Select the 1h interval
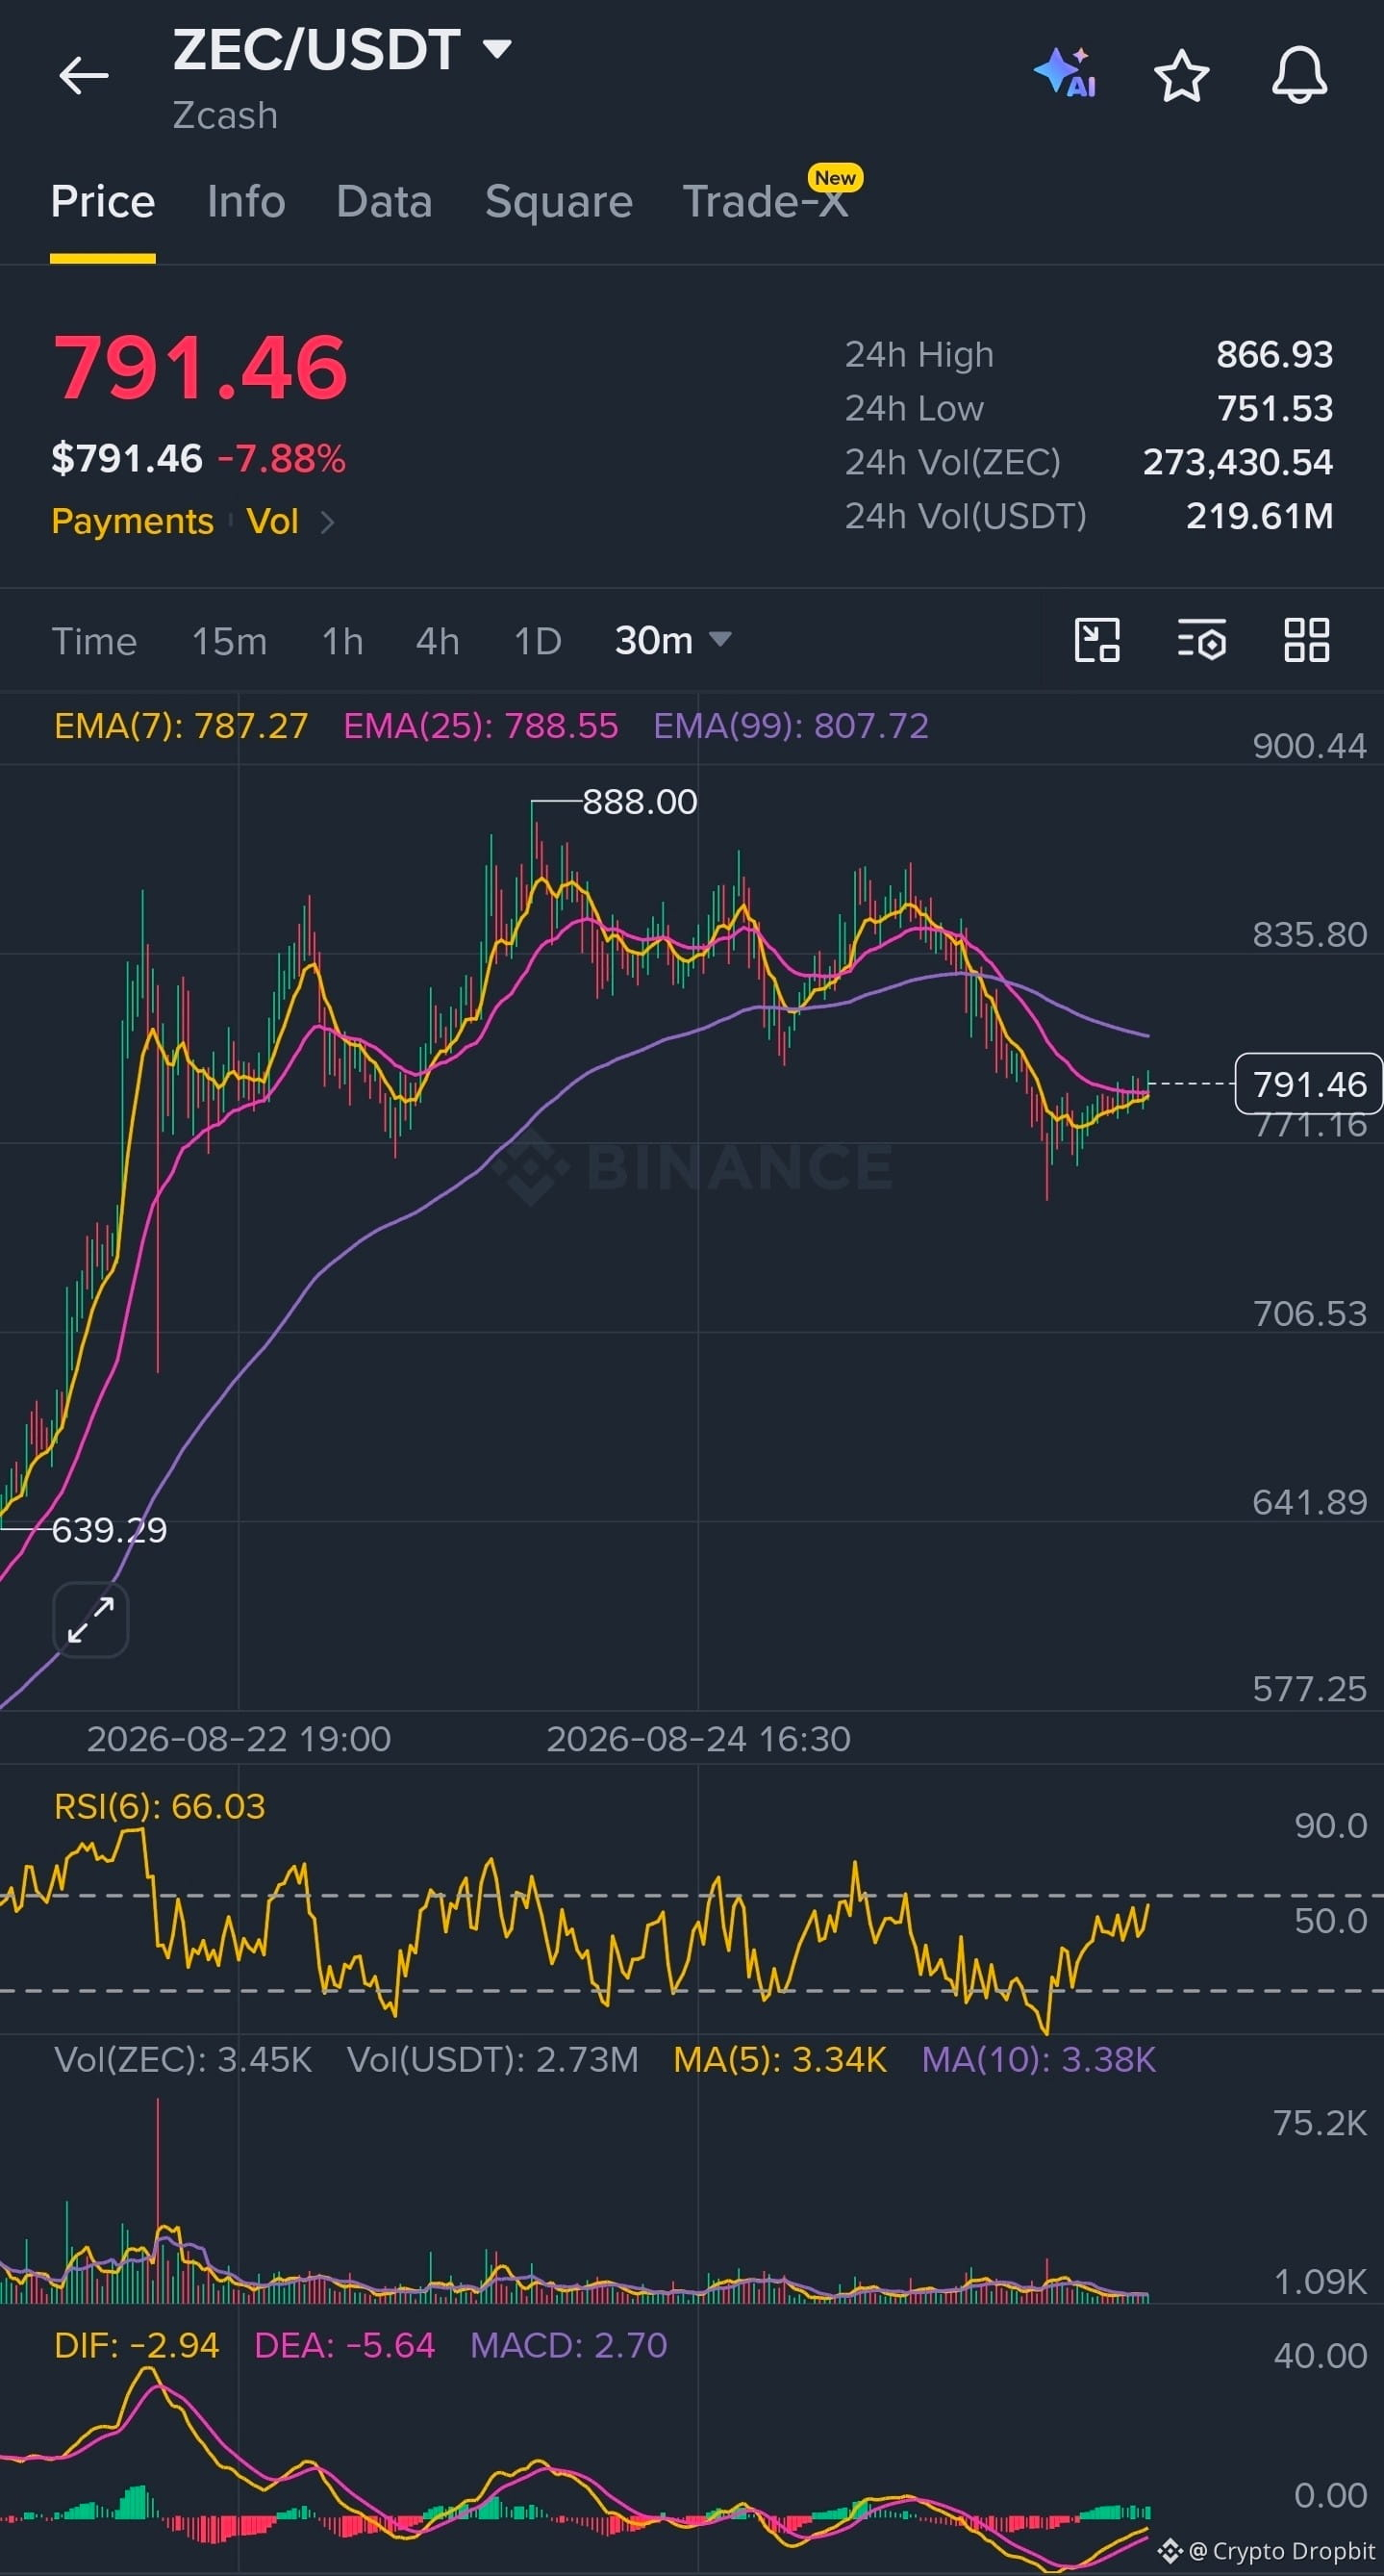The height and width of the screenshot is (2576, 1384). click(x=342, y=641)
